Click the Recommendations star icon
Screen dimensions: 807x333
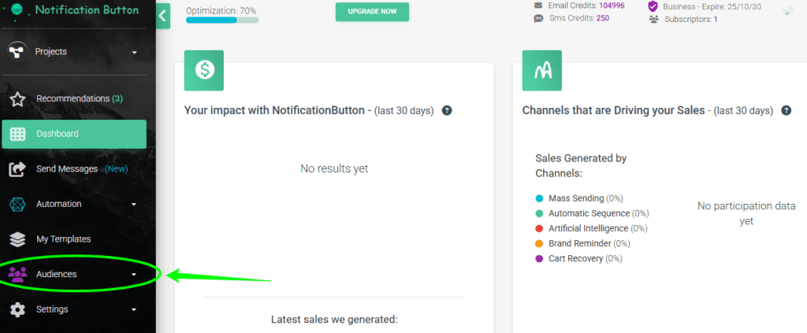[17, 99]
